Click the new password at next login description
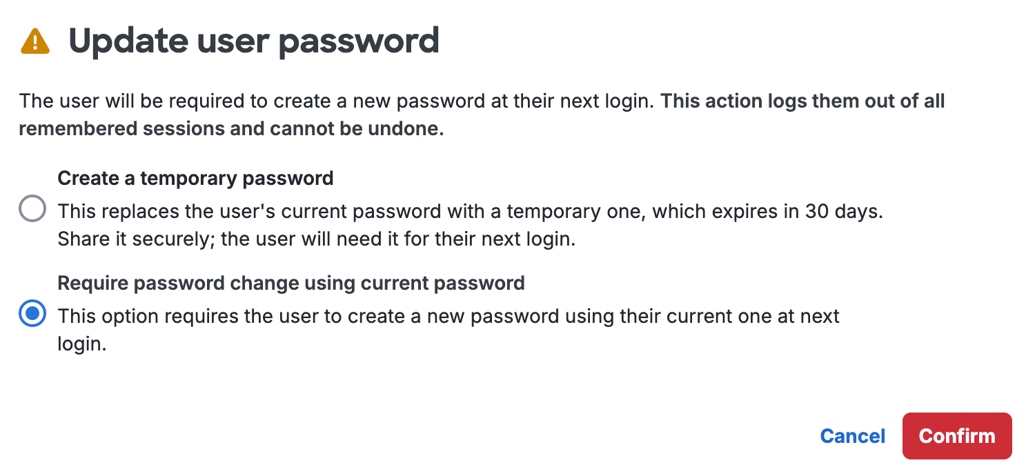 coord(448,316)
